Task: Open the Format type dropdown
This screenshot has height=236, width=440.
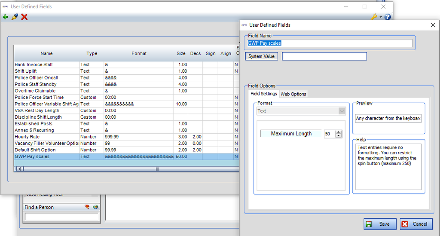Action: point(342,111)
